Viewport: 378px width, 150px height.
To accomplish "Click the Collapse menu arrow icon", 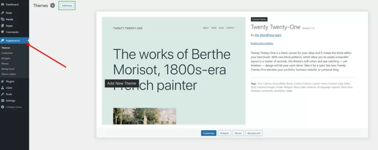I will (3, 107).
